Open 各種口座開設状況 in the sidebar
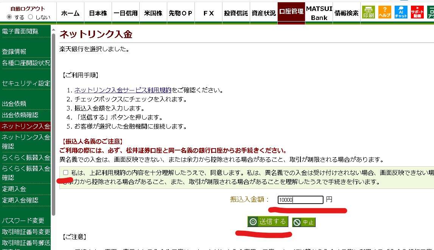The height and width of the screenshot is (250, 434). click(25, 63)
